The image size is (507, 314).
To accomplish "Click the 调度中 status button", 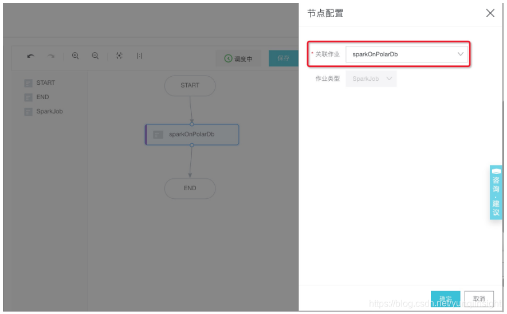I will click(238, 58).
